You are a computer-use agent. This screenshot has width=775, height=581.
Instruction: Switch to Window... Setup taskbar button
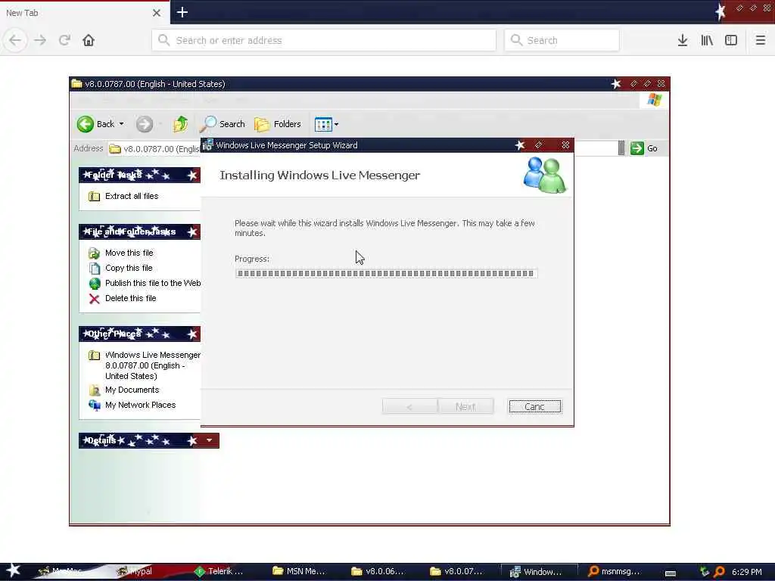click(x=539, y=572)
